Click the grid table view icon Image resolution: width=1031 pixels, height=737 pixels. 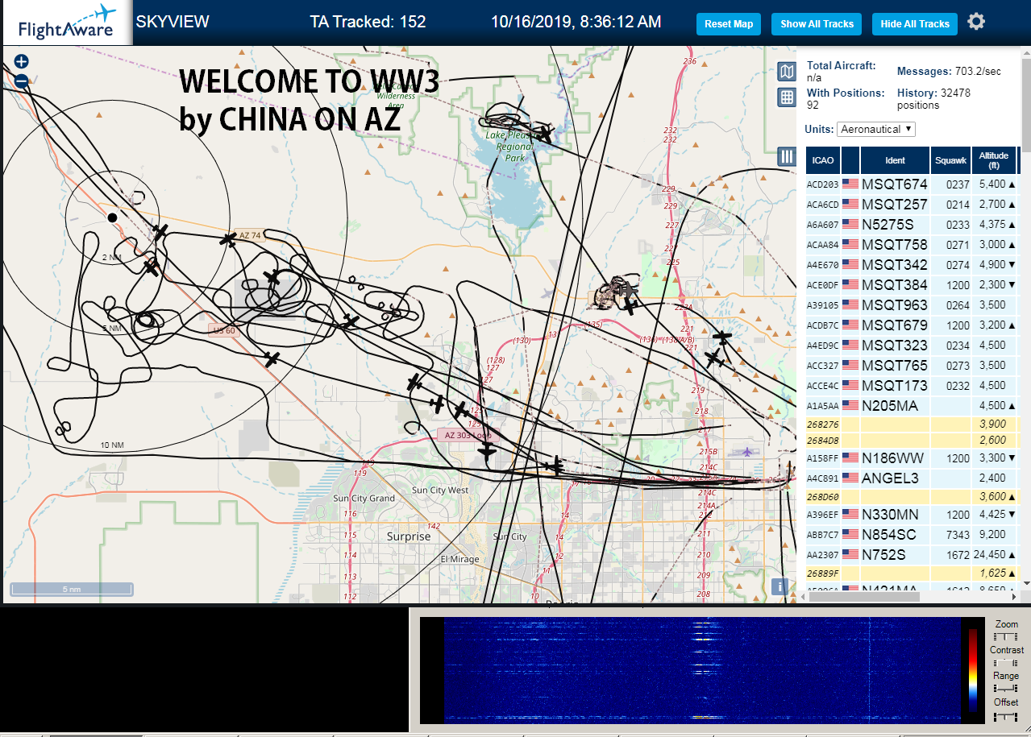pos(787,97)
